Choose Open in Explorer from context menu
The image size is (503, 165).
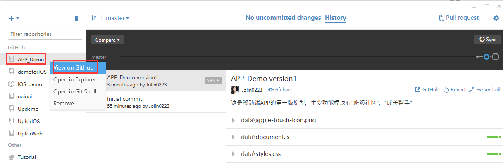(x=78, y=79)
